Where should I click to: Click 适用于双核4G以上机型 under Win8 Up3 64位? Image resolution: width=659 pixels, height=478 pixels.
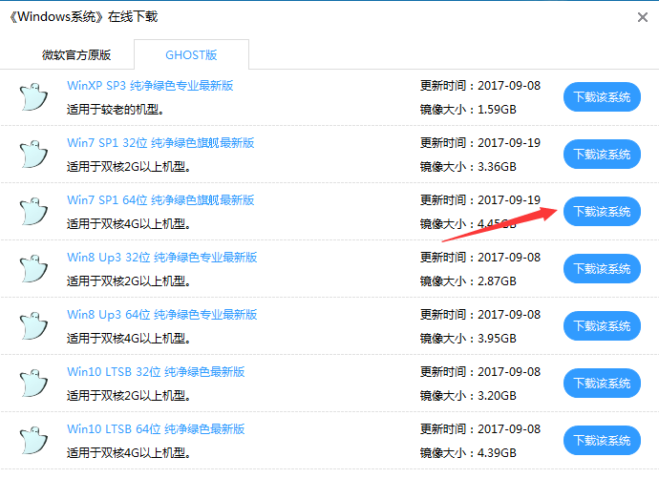tap(129, 339)
